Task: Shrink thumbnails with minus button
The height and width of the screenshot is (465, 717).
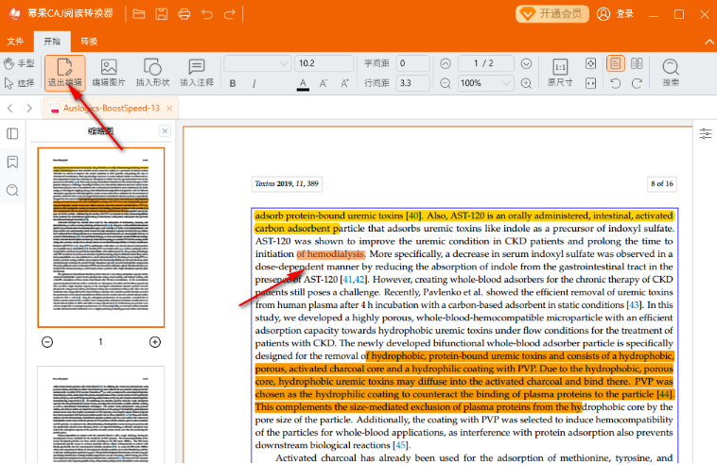Action: (47, 342)
